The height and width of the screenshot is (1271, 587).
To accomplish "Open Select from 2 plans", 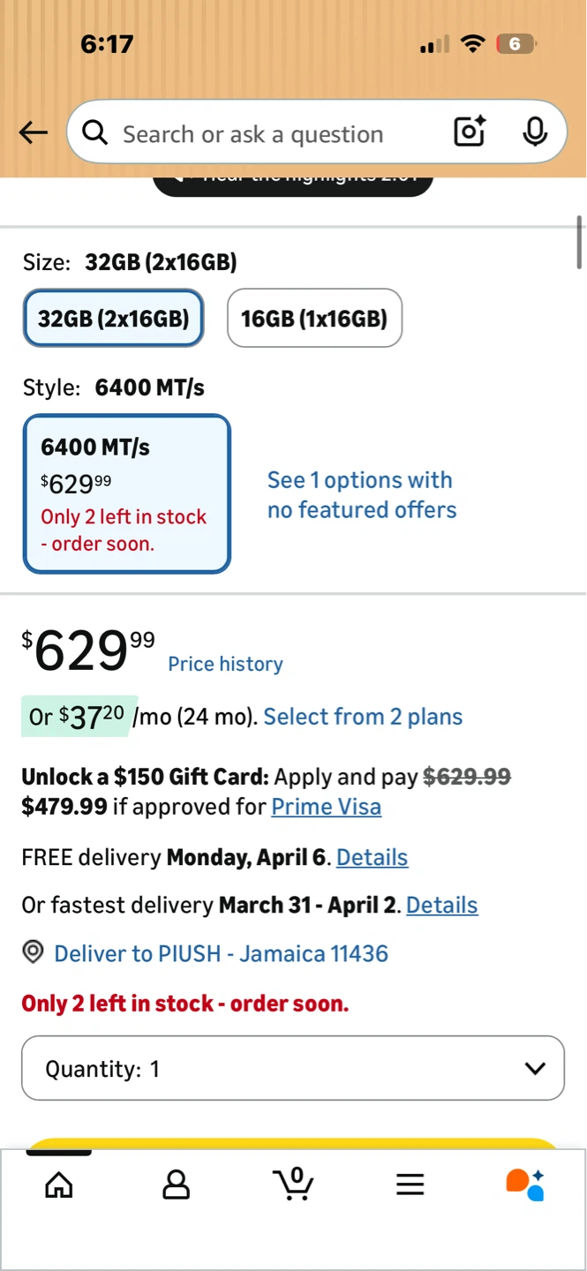I will click(363, 717).
